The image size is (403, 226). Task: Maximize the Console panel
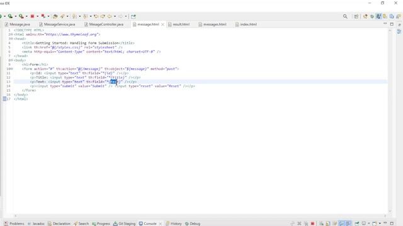click(x=392, y=223)
